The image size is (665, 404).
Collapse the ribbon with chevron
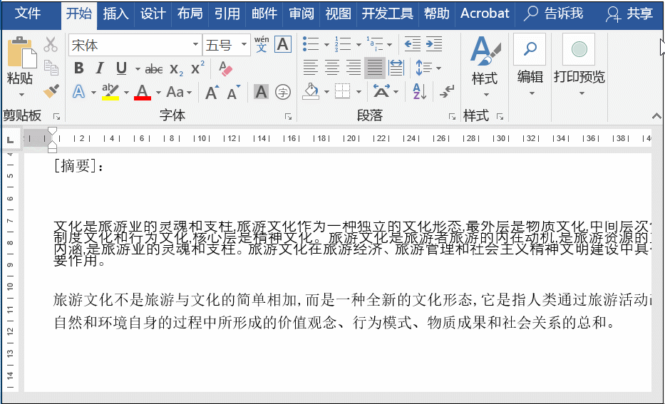click(x=656, y=116)
